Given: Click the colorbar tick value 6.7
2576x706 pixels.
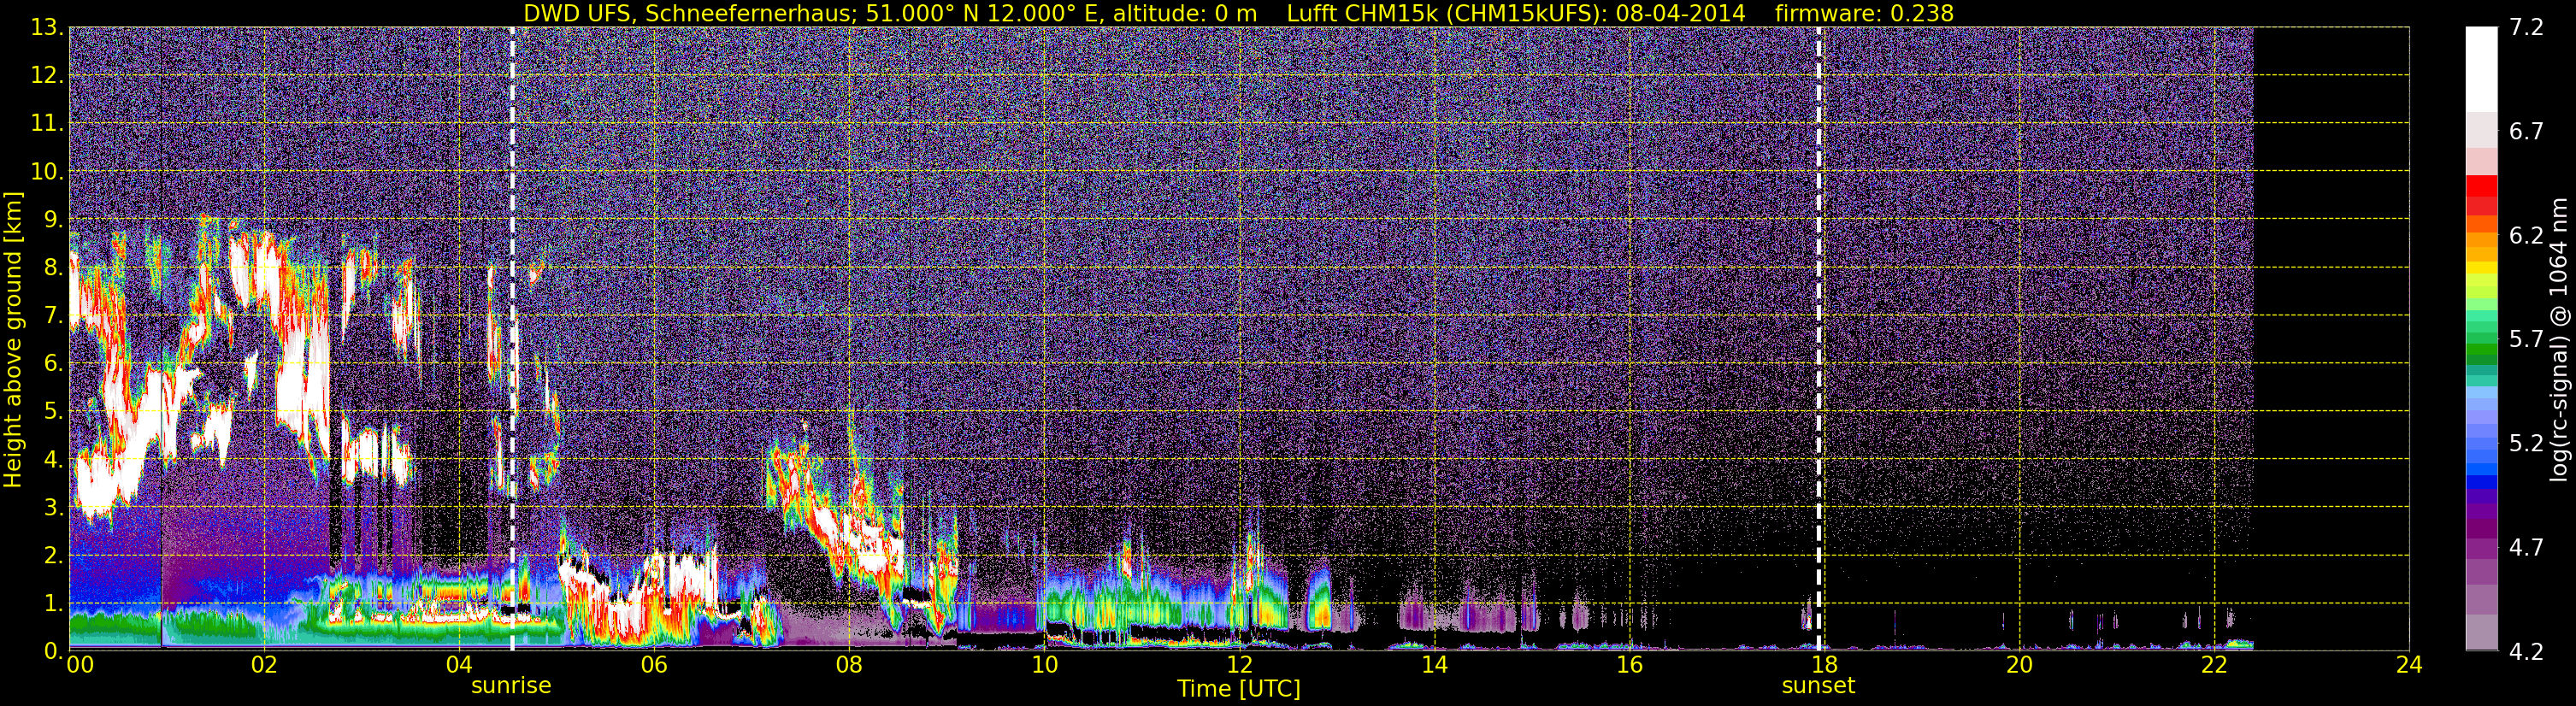Looking at the screenshot, I should [2526, 132].
